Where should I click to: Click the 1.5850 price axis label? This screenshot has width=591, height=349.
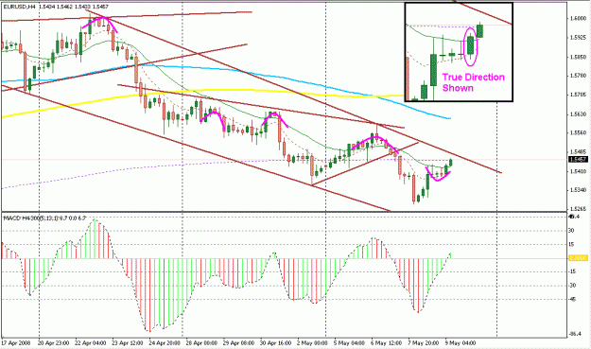pos(579,57)
